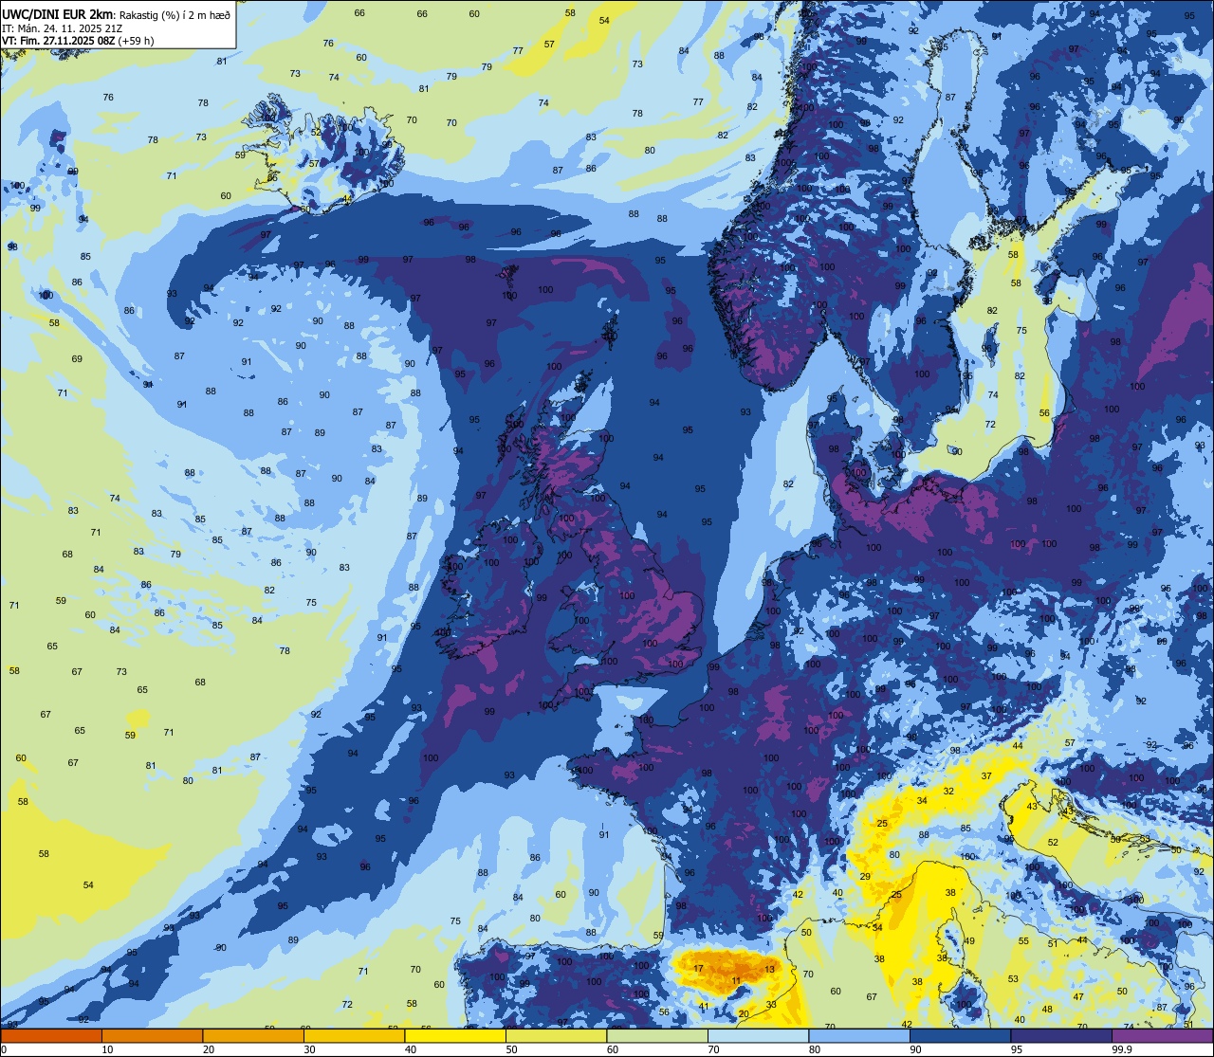Click the "(+59 h)" forecast offset text
Screen dimensions: 1214x1057
135,41
